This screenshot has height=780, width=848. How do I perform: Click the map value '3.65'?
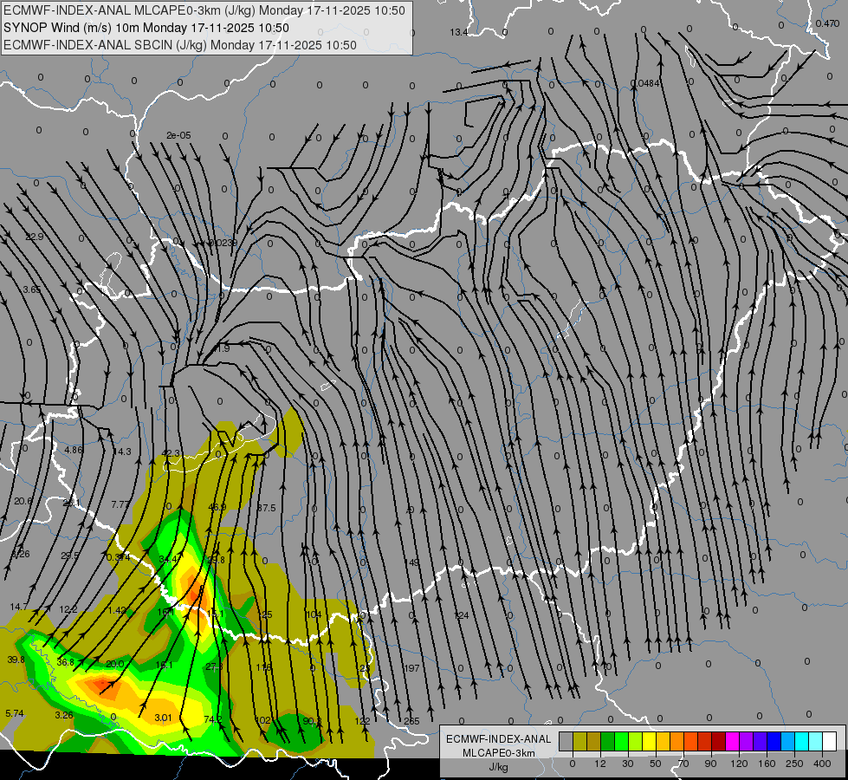pos(32,289)
